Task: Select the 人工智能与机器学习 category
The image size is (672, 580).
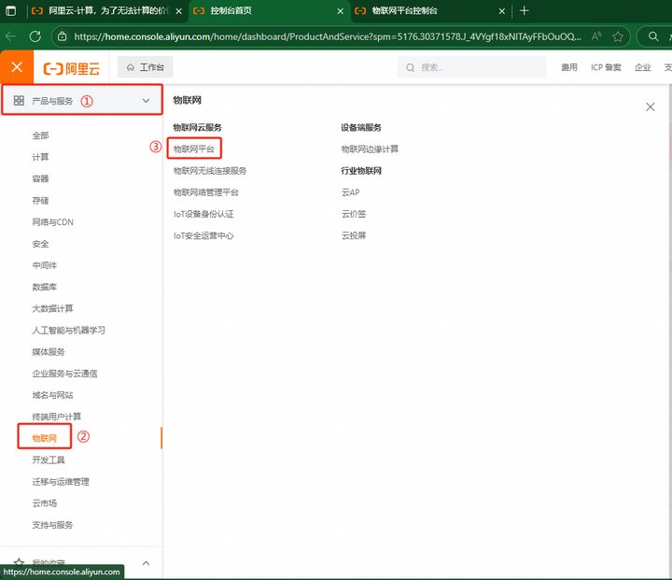Action: 68,331
